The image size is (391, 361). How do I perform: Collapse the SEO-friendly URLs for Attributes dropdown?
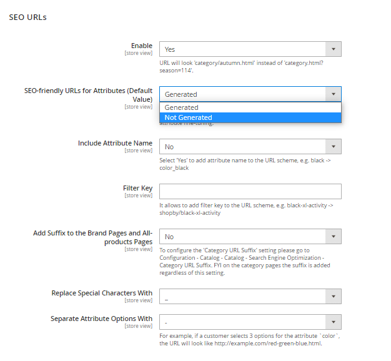(x=244, y=94)
